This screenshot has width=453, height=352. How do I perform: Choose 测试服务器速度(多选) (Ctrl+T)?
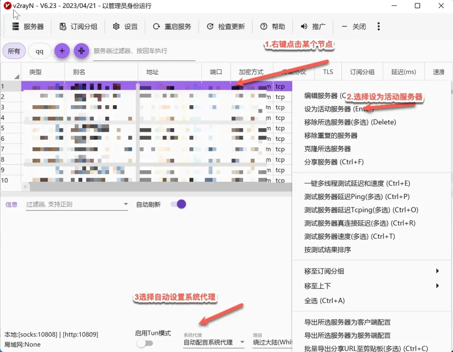[x=372, y=237]
